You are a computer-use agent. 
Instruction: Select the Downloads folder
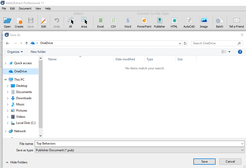pos(24,98)
